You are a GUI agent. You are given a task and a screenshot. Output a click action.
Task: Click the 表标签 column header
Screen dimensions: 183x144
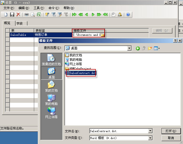click(53, 31)
